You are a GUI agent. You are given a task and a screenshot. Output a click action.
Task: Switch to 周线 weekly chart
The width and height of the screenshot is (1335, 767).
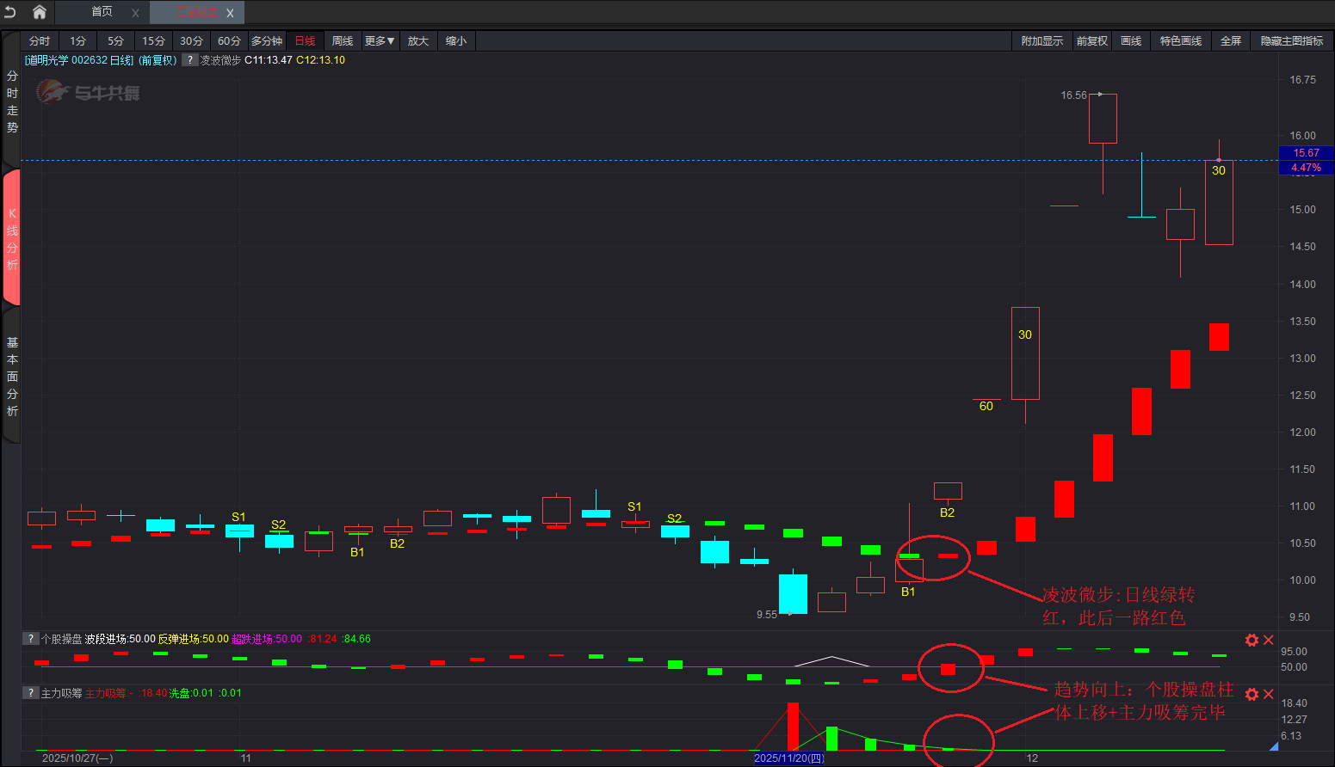pos(343,41)
